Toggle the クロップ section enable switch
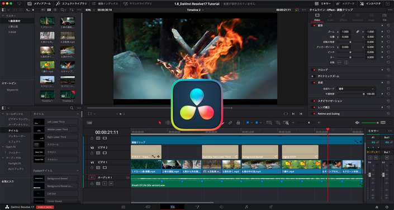This screenshot has height=210, width=394. (314, 70)
